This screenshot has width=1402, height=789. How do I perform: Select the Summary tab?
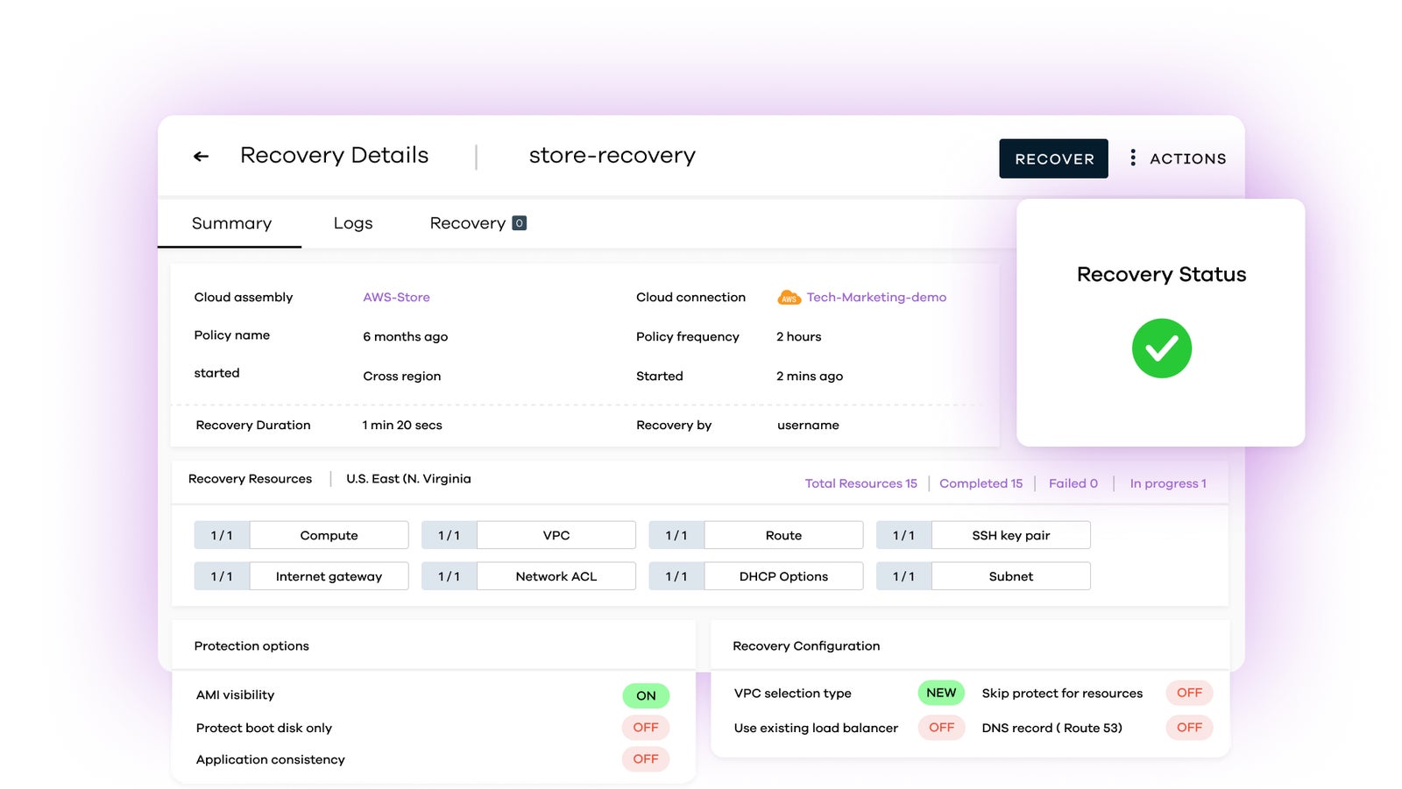tap(230, 223)
